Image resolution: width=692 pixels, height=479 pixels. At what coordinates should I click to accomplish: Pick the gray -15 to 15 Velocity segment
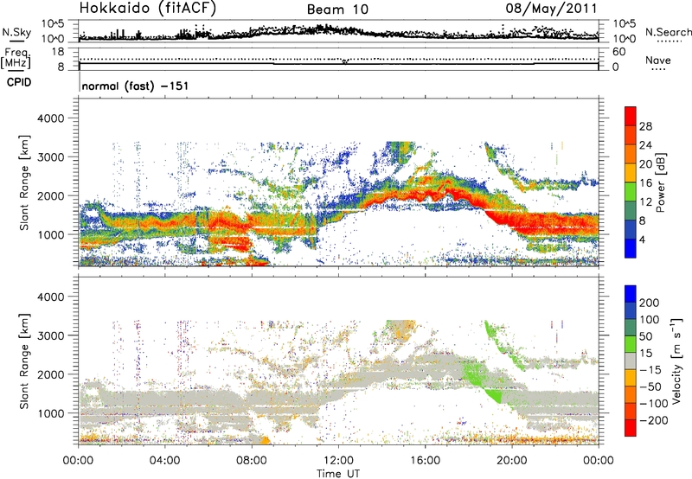coord(631,361)
